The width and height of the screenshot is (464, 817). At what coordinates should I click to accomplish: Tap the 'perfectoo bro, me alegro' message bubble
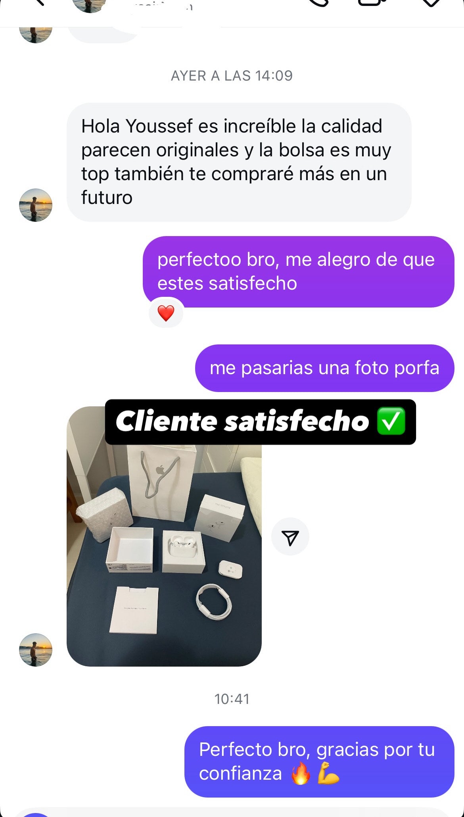coord(298,271)
